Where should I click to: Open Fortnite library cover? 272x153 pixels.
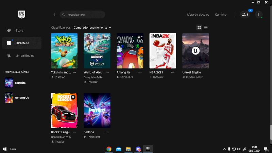click(x=97, y=110)
